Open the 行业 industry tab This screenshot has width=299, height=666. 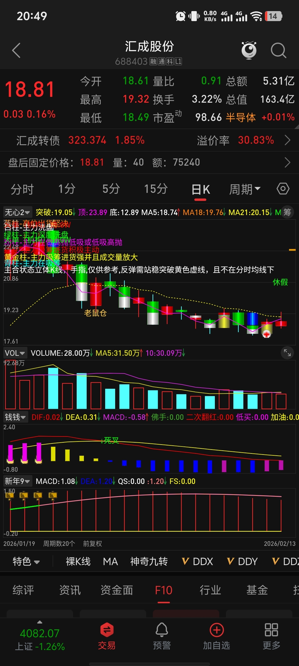(210, 590)
